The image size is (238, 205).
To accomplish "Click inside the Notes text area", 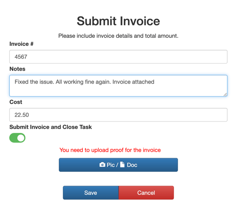I will [118, 86].
